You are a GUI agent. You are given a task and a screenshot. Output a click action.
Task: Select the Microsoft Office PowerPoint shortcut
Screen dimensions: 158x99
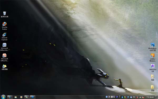click(x=4, y=58)
